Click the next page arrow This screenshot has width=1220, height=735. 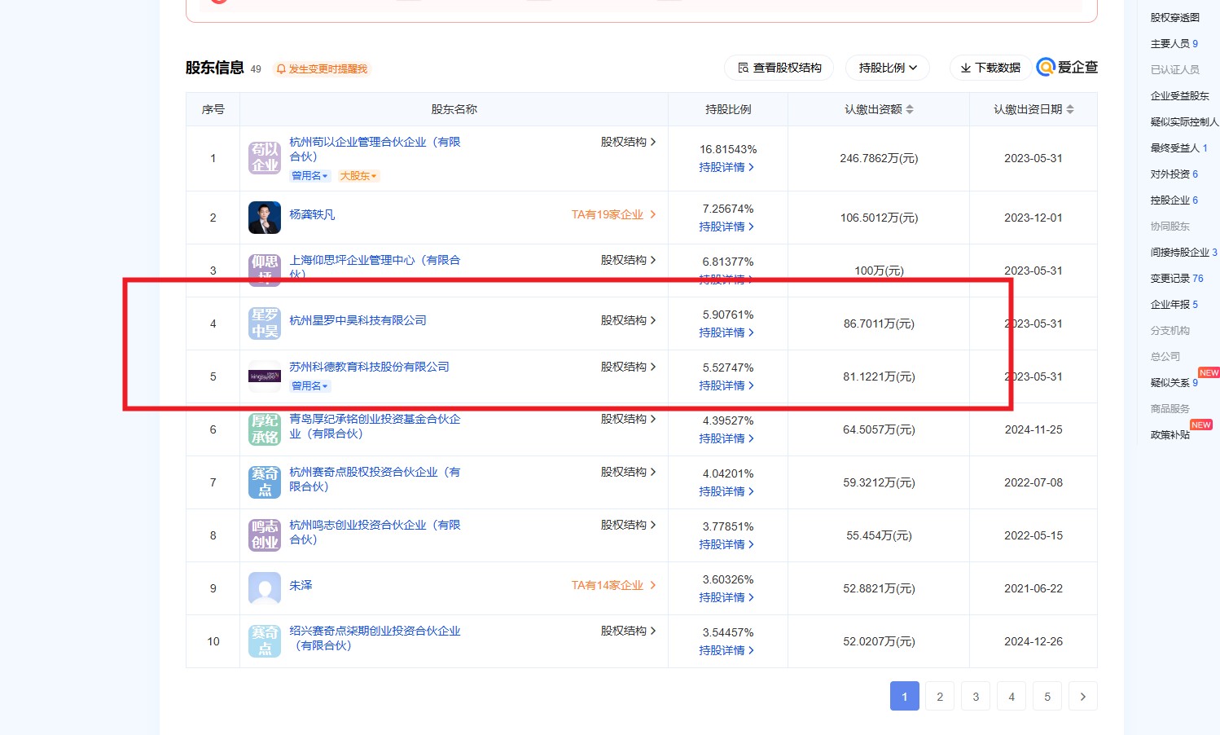[x=1083, y=696]
